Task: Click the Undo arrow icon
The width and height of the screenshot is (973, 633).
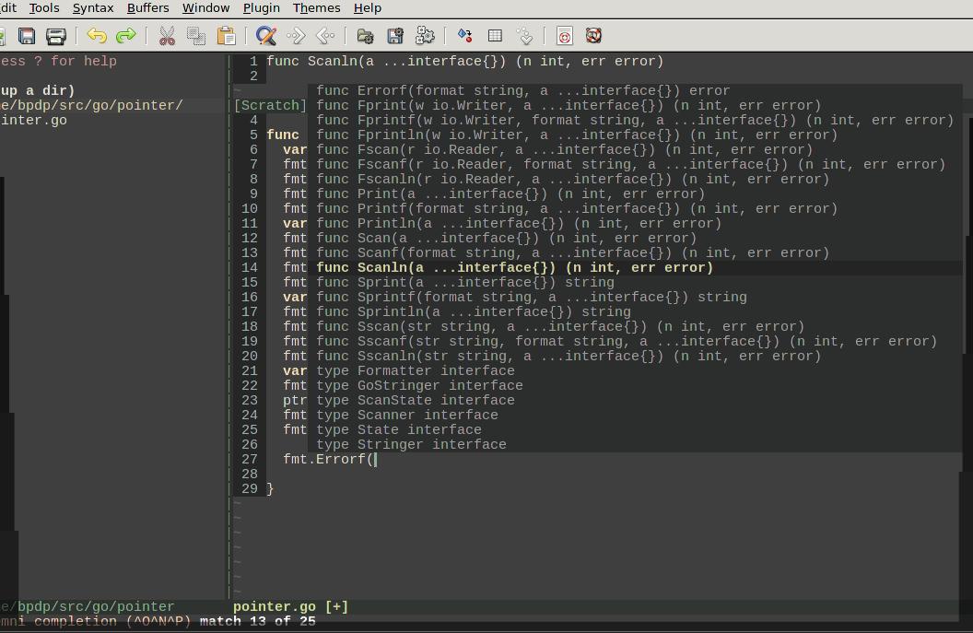Action: coord(96,35)
